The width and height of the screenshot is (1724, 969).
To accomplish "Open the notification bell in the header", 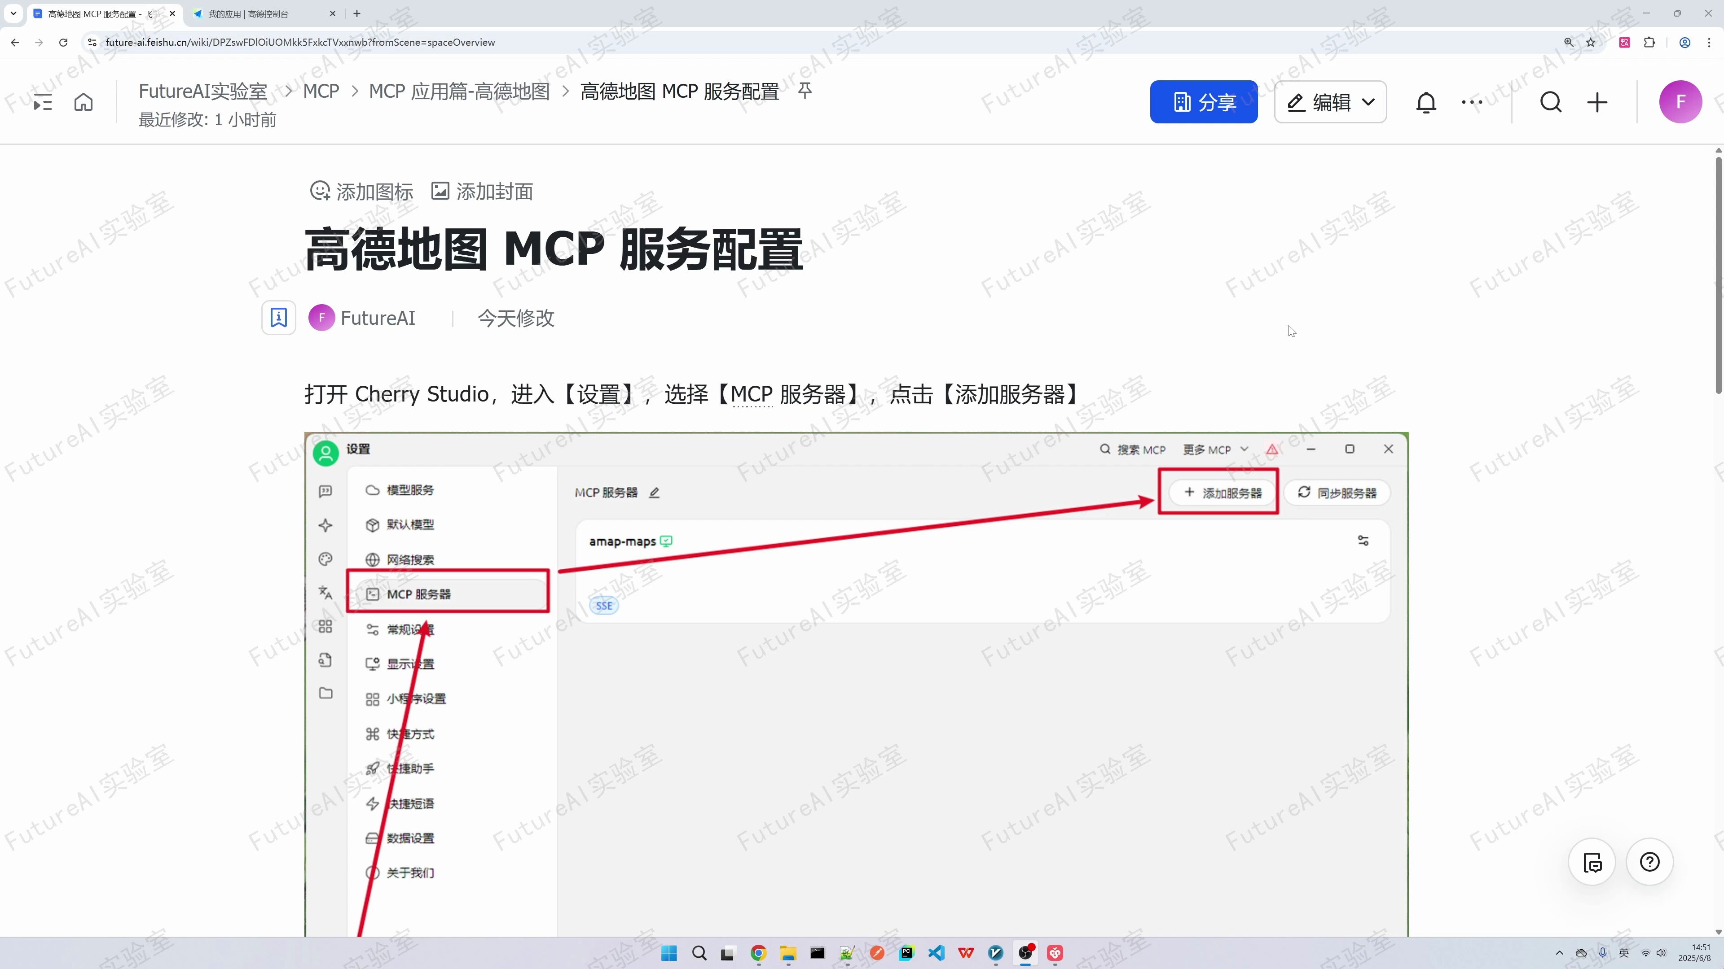I will 1427,102.
